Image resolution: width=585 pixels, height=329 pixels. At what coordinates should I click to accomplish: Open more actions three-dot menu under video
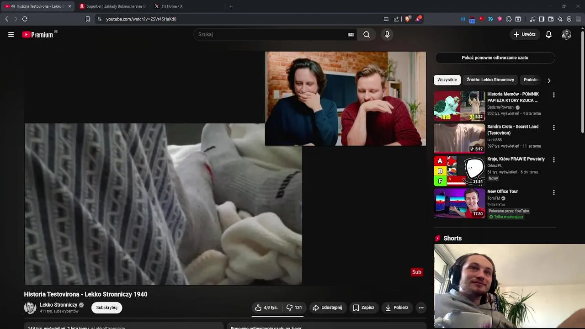pos(421,308)
